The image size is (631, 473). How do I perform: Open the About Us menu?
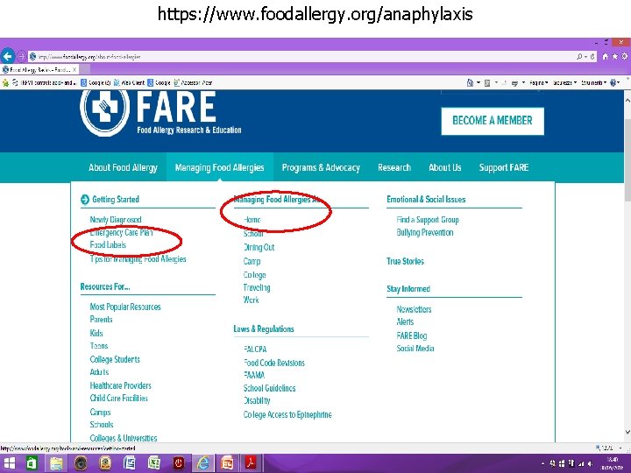point(444,167)
